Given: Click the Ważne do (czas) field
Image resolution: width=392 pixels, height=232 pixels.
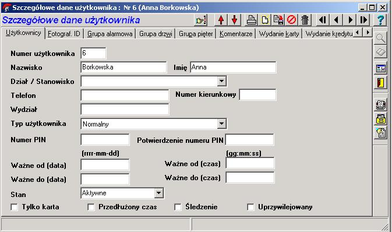Looking at the screenshot, I should pyautogui.click(x=250, y=177).
